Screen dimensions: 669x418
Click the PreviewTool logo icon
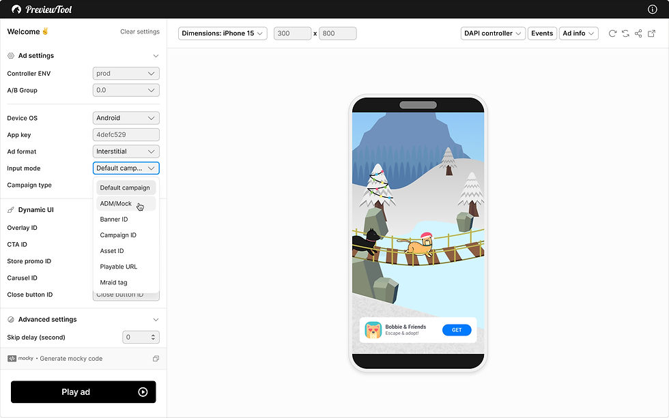point(16,9)
